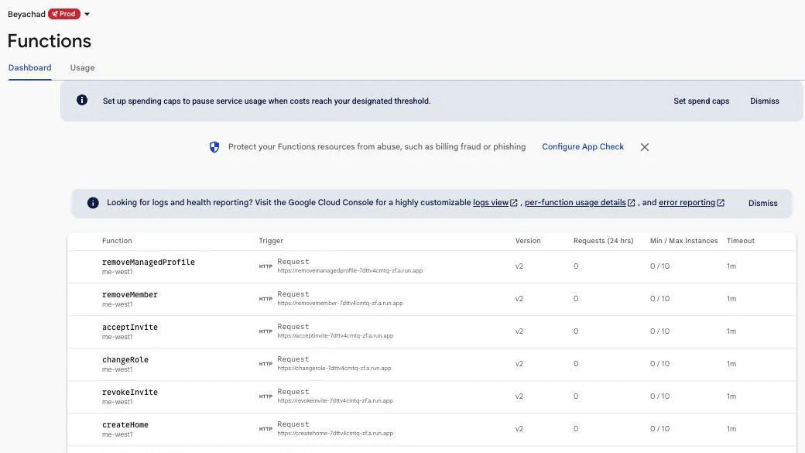Select the Dashboard tab
Image resolution: width=805 pixels, height=453 pixels.
click(x=29, y=68)
